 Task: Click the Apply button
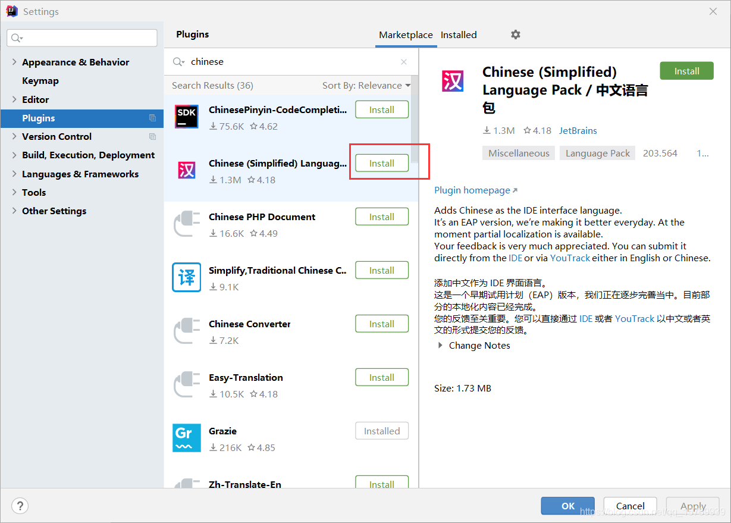(x=693, y=506)
